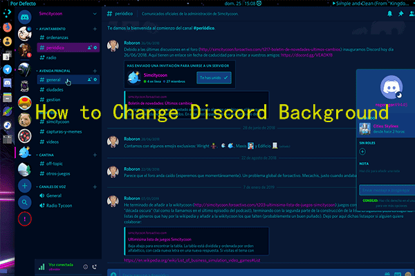Add channel to Canales de Voz category

coord(95,187)
